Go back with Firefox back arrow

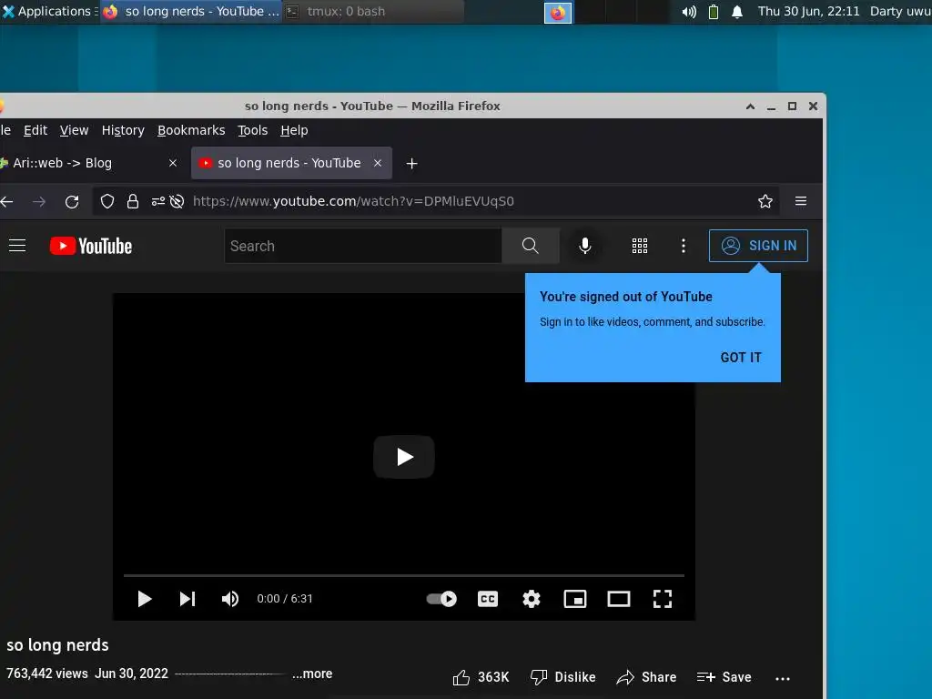point(7,201)
